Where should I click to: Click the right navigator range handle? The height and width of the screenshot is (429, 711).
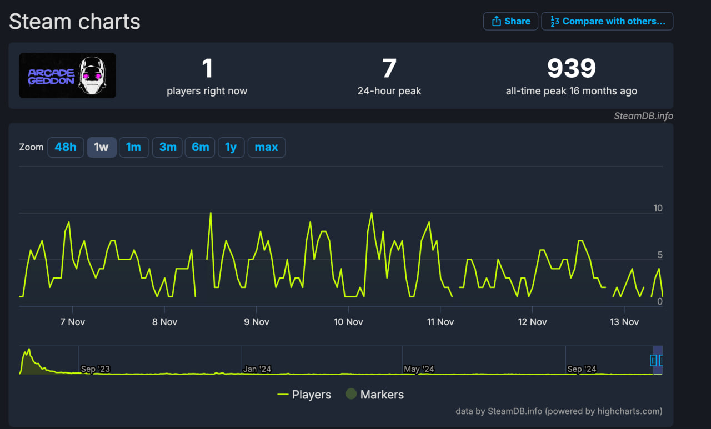point(662,361)
